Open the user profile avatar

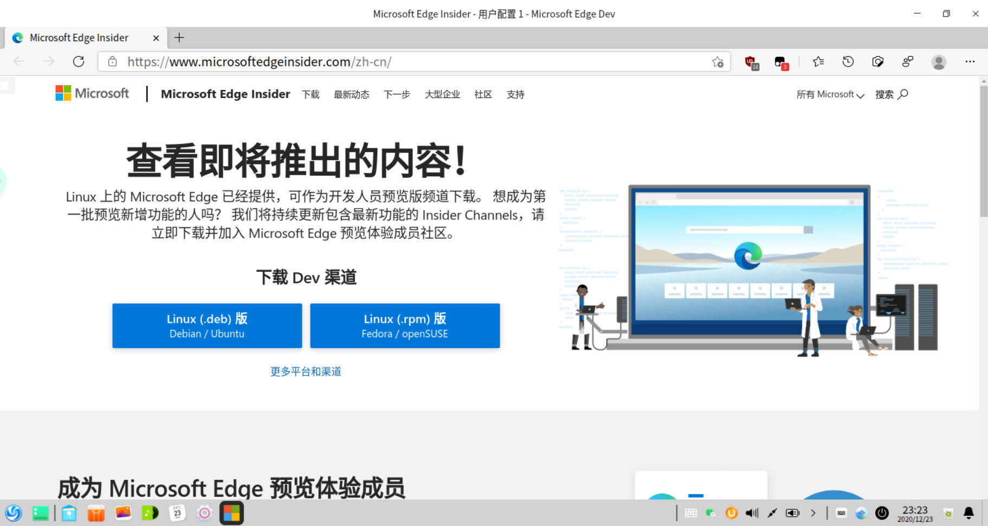939,62
